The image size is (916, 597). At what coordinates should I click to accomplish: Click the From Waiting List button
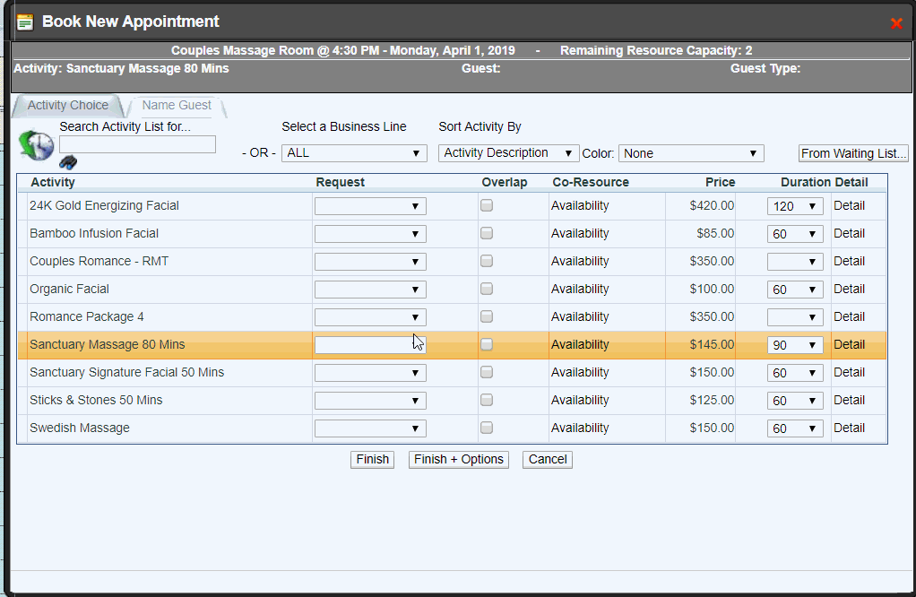[853, 153]
